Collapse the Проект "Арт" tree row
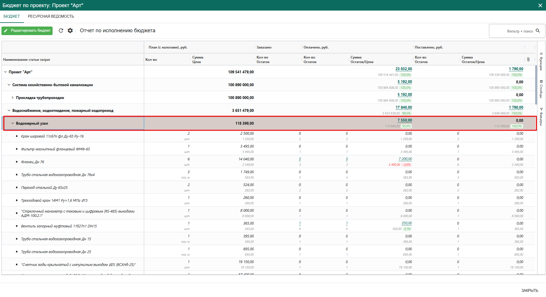The width and height of the screenshot is (546, 297). point(5,72)
